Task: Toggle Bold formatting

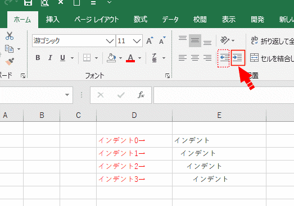Action: pos(38,58)
